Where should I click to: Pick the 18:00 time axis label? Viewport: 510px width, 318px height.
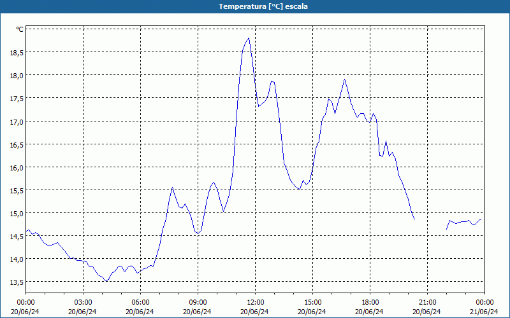point(370,303)
